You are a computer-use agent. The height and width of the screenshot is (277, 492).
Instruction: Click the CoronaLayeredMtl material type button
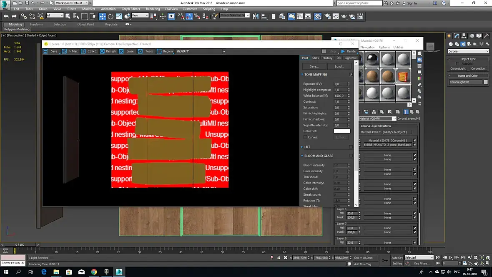coord(409,119)
